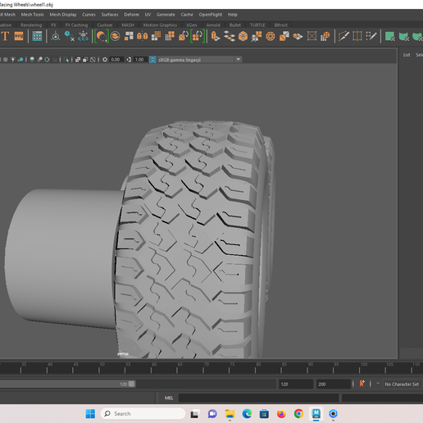The width and height of the screenshot is (423, 423).
Task: Click the animation end time field 200
Action: tap(334, 384)
